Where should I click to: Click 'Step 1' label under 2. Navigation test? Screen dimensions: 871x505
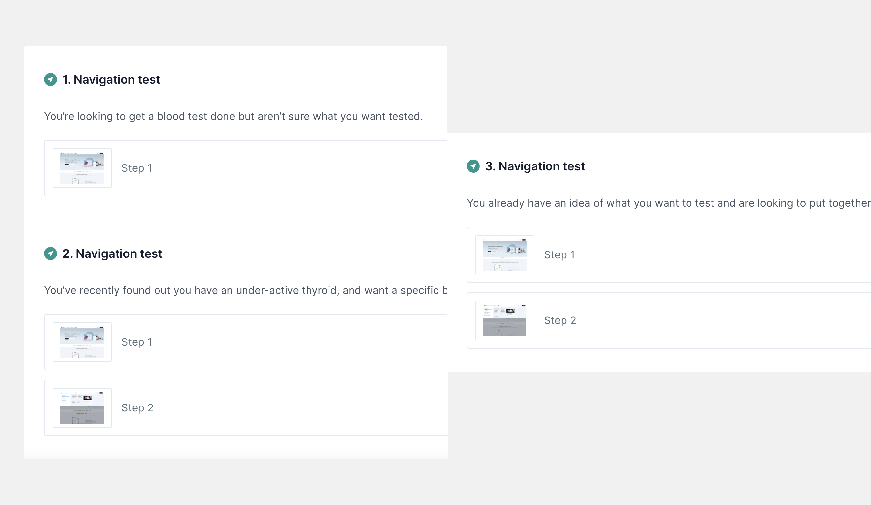tap(137, 342)
